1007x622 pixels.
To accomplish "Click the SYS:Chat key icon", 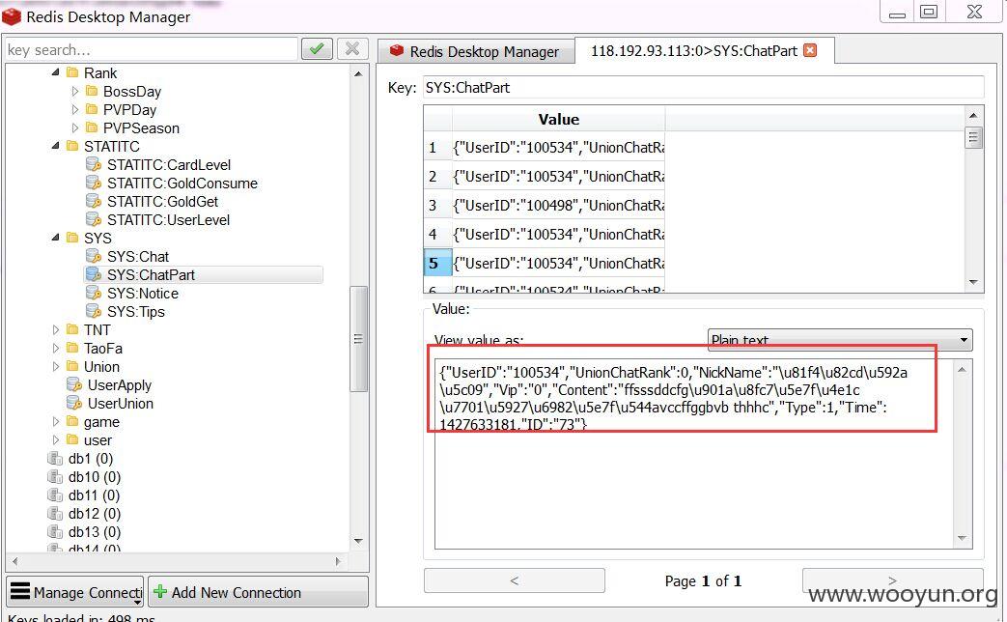I will click(93, 256).
